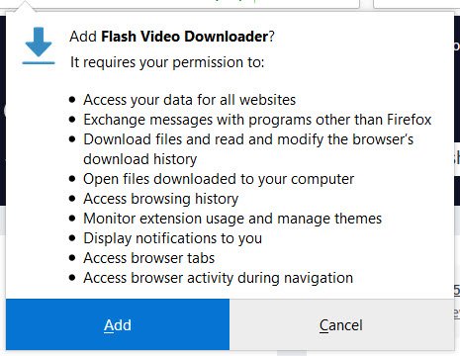This screenshot has height=356, width=460.
Task: Click 'Access browser activity during navigation'
Action: click(x=218, y=278)
